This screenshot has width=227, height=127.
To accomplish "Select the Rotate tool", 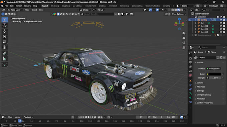I will 4,37.
